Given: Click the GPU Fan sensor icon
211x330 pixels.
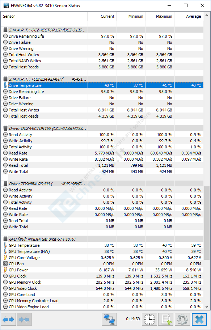Looking at the screenshot, I should (5, 264).
